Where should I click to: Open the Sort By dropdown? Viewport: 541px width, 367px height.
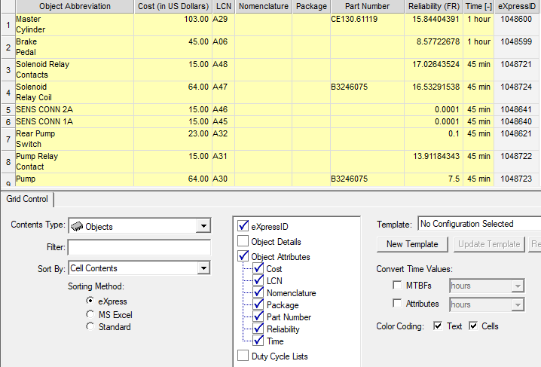tap(203, 268)
